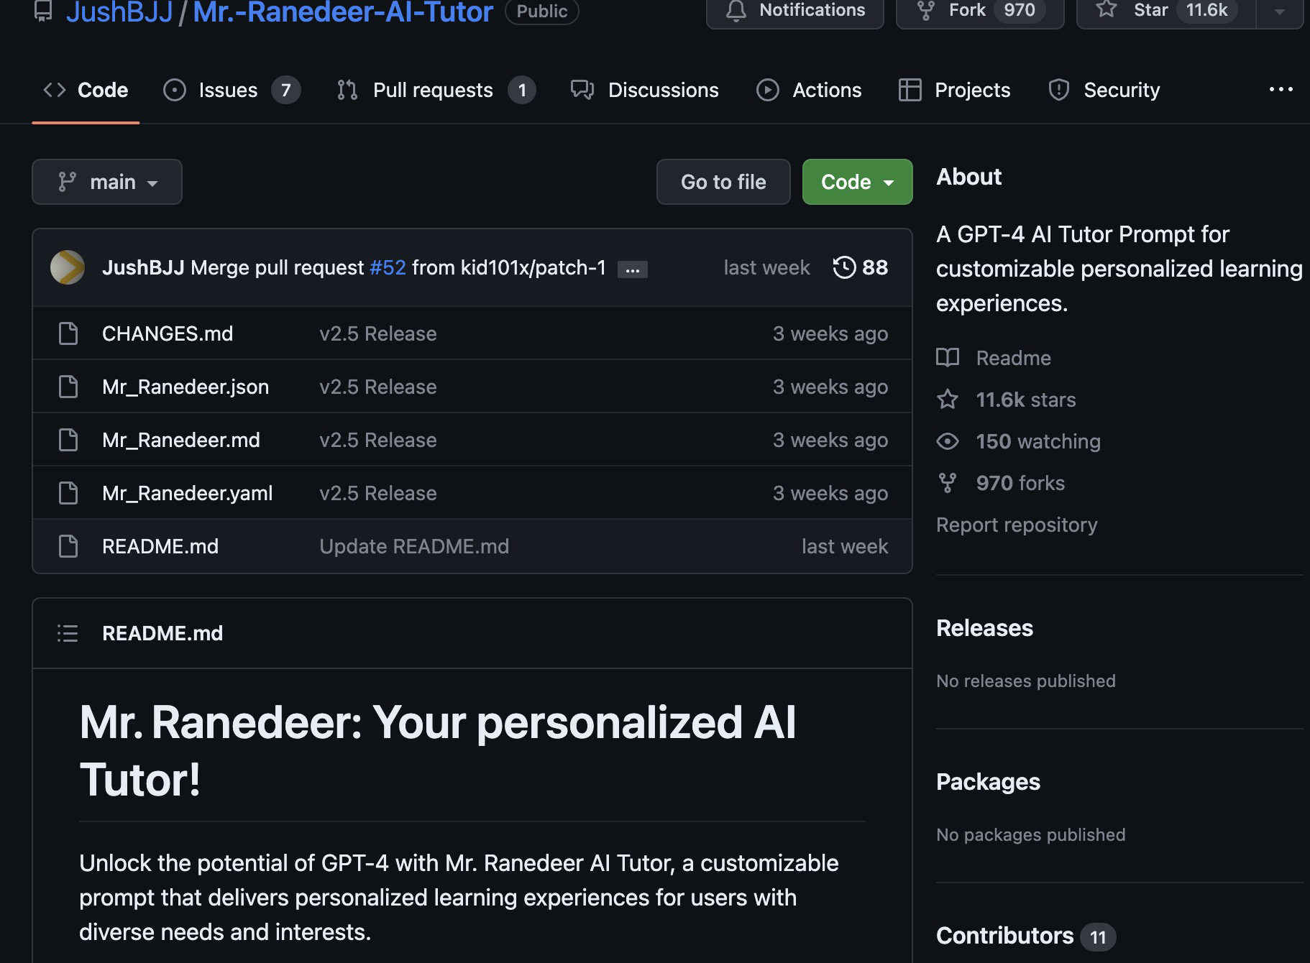Open the Mr_Ranedeer.json file

[x=185, y=387]
